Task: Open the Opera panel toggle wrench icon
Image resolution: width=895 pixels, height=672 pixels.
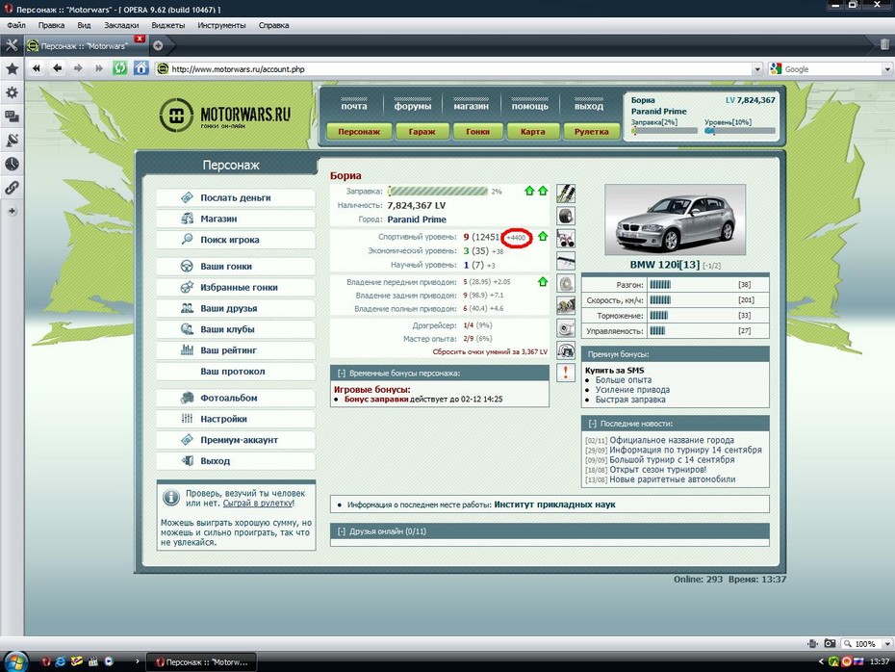Action: point(12,45)
